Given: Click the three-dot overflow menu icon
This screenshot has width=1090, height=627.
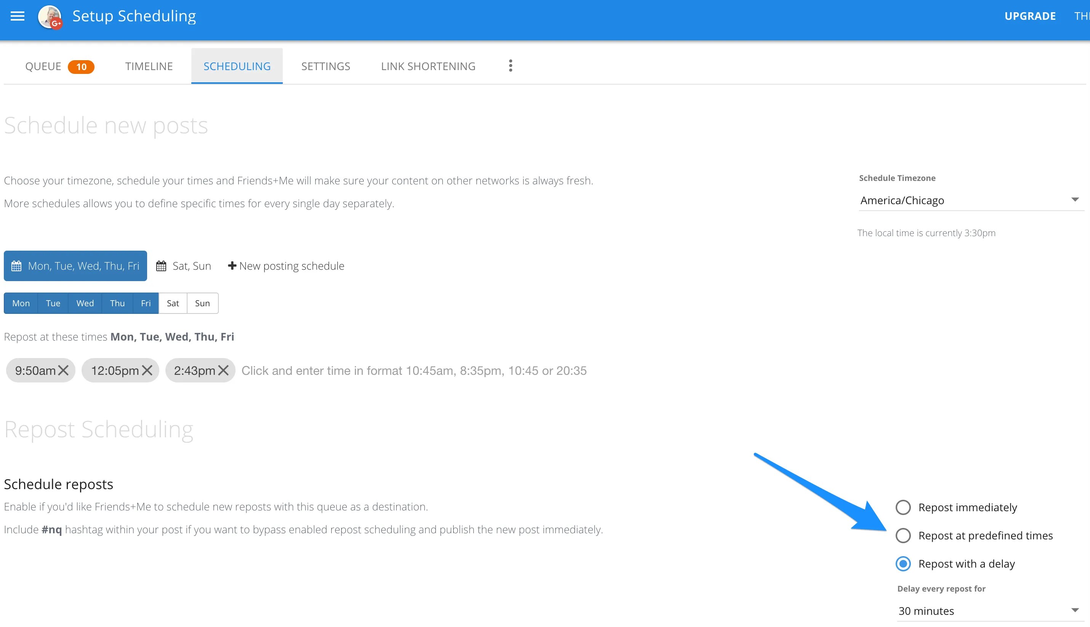Looking at the screenshot, I should (511, 66).
